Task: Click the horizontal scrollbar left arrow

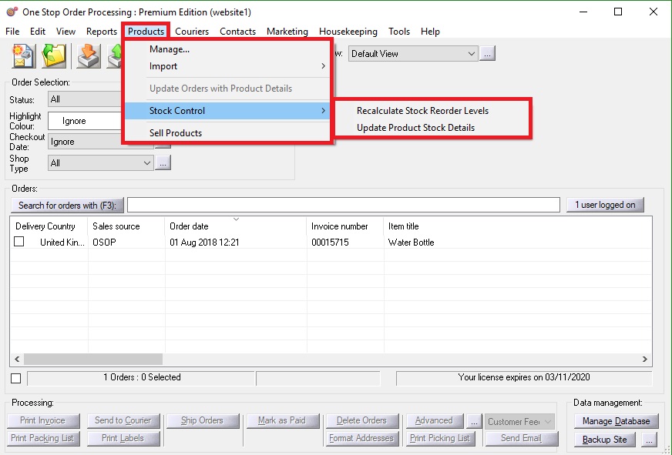Action: pyautogui.click(x=17, y=359)
